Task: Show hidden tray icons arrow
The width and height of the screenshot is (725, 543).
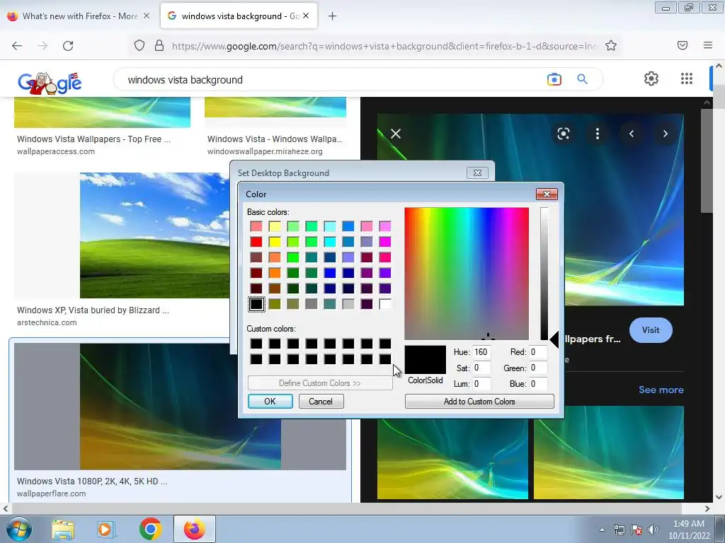Action: [x=602, y=530]
